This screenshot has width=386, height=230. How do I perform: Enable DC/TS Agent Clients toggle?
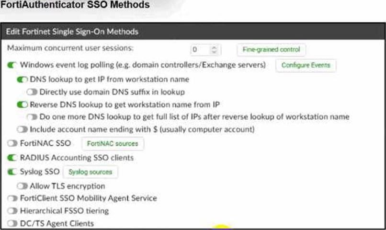[12, 223]
